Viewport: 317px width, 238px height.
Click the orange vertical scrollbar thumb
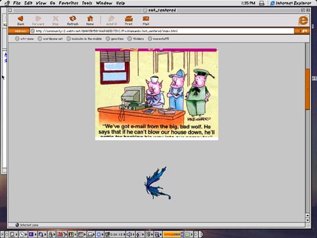[x=307, y=89]
